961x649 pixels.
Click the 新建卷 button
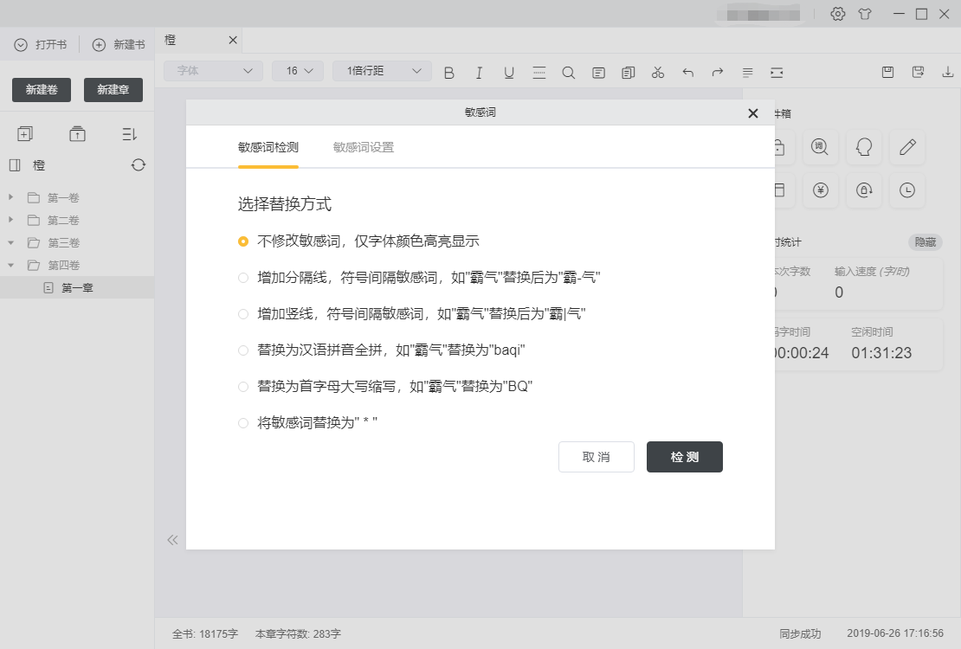[41, 89]
